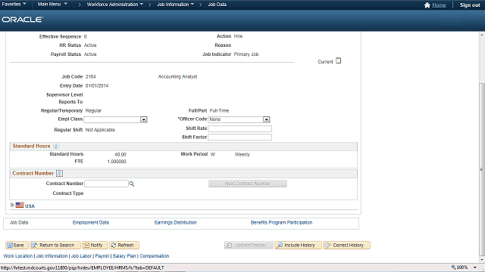Click the browser zoom magnifier icon
This screenshot has height=272, width=485.
453,267
